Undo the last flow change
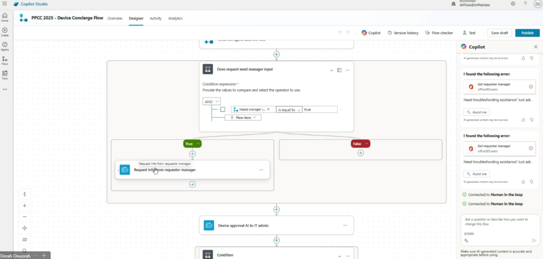Screen dimensions: 543x259 pyautogui.click(x=340, y=33)
